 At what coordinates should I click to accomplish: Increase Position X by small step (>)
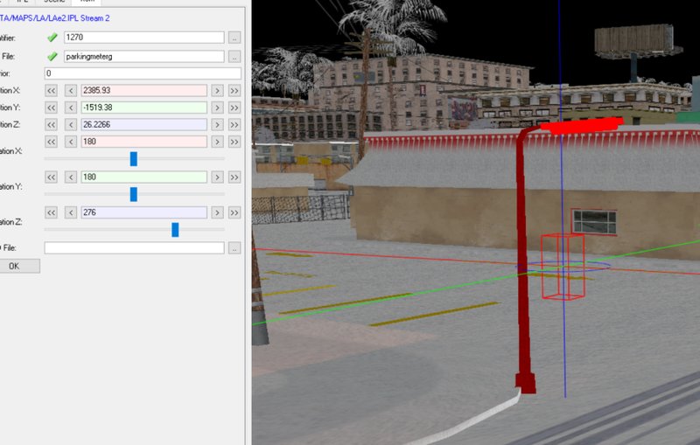217,91
